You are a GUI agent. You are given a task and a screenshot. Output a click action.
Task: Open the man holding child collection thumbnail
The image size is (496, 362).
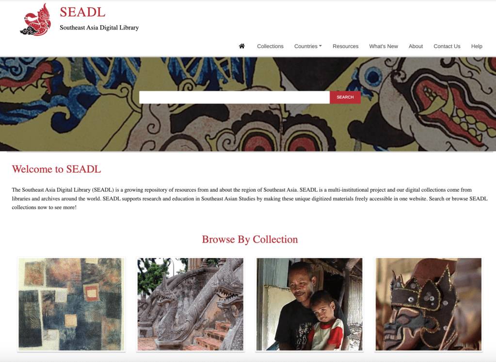(309, 304)
